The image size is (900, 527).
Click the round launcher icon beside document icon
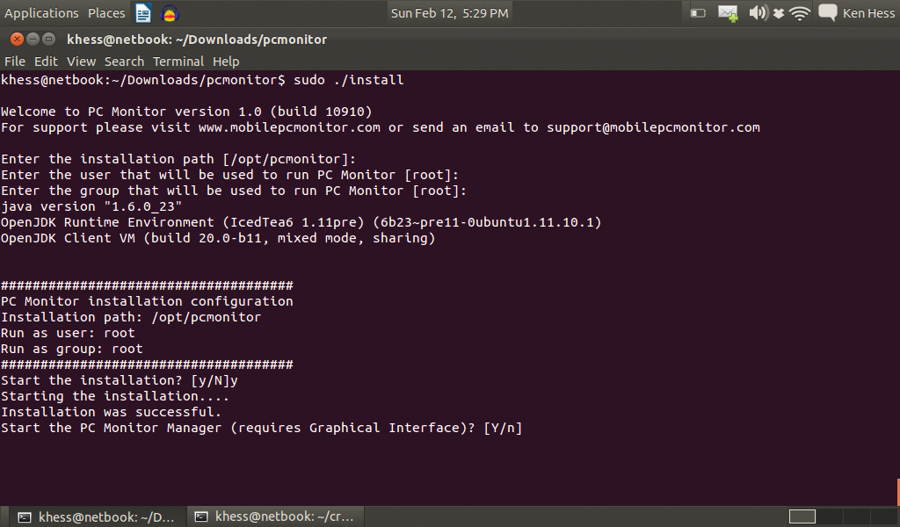coord(170,14)
